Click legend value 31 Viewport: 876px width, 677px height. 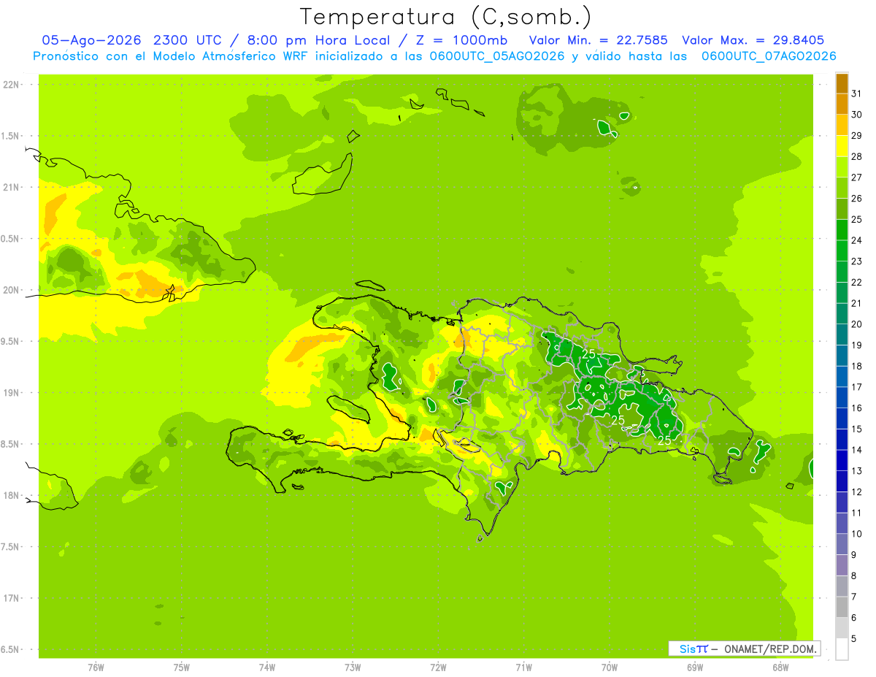(x=857, y=93)
